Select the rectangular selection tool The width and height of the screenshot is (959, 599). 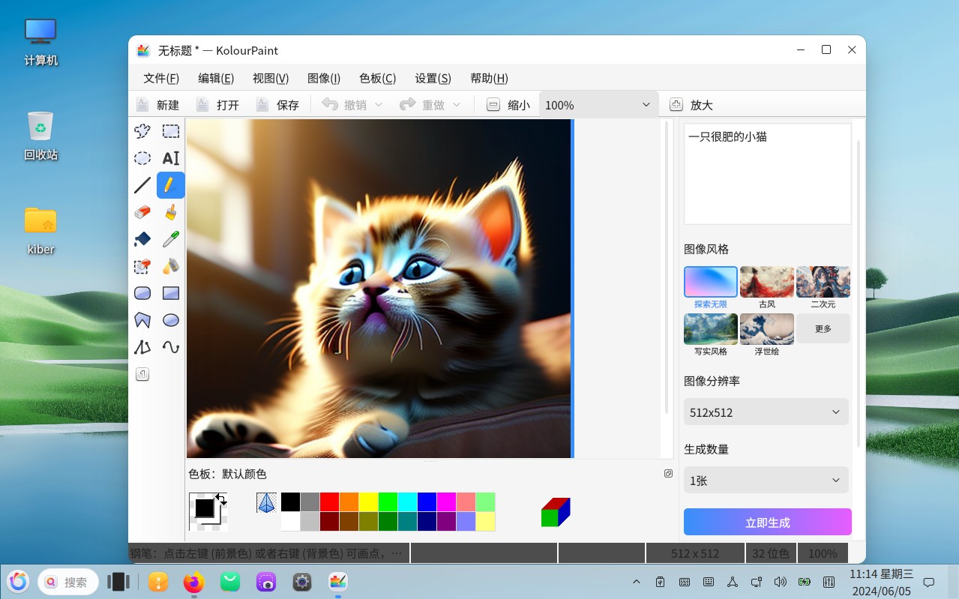[171, 131]
